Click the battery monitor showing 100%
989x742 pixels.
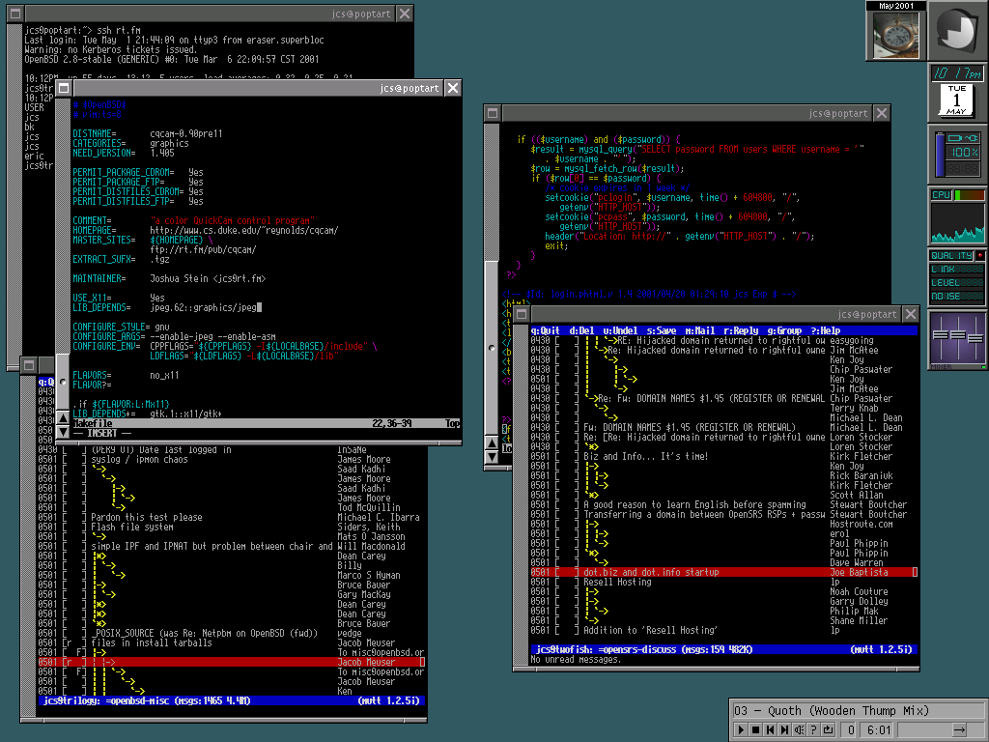(x=958, y=155)
